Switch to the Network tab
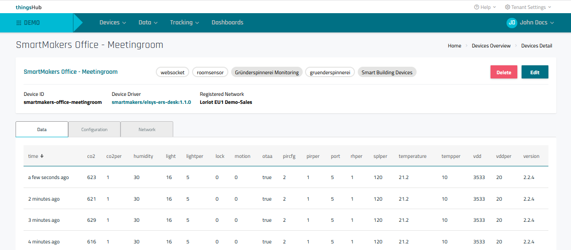This screenshot has width=571, height=250. coord(147,129)
